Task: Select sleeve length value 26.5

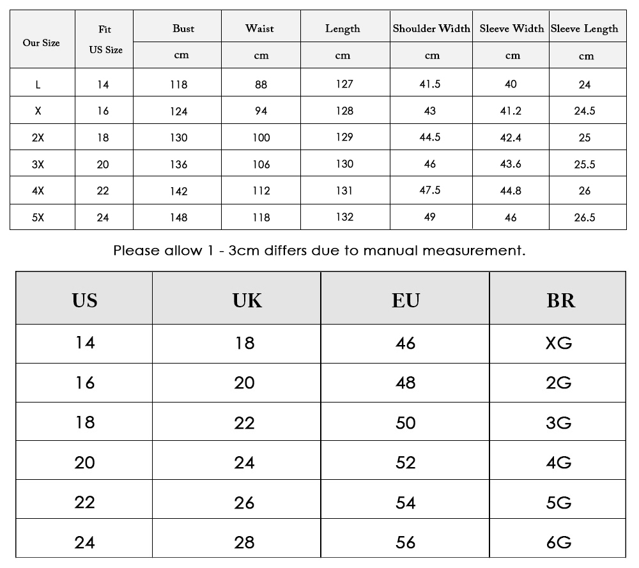Action: (x=585, y=218)
